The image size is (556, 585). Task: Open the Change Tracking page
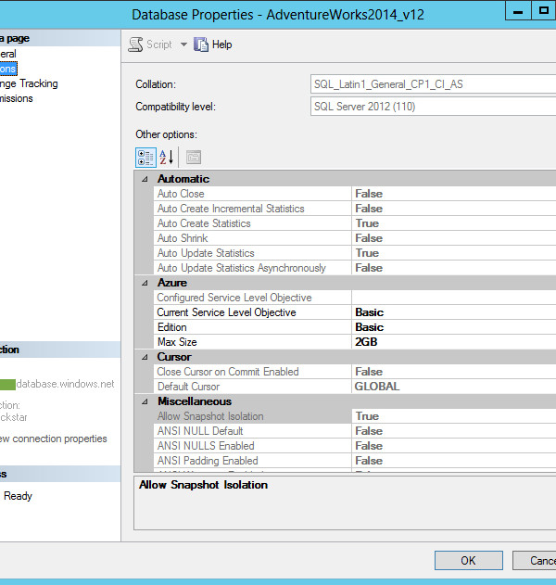[x=29, y=83]
